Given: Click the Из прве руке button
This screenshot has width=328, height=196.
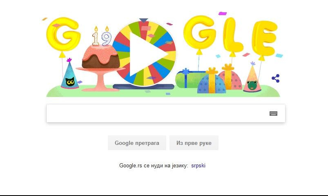Looking at the screenshot, I should [194, 143].
